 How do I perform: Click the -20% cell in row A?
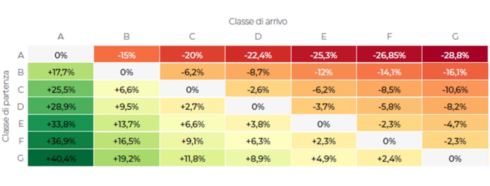(x=192, y=55)
